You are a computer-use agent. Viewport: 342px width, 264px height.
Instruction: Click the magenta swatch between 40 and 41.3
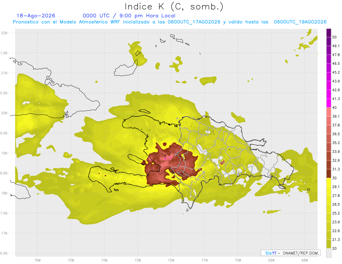click(x=329, y=103)
